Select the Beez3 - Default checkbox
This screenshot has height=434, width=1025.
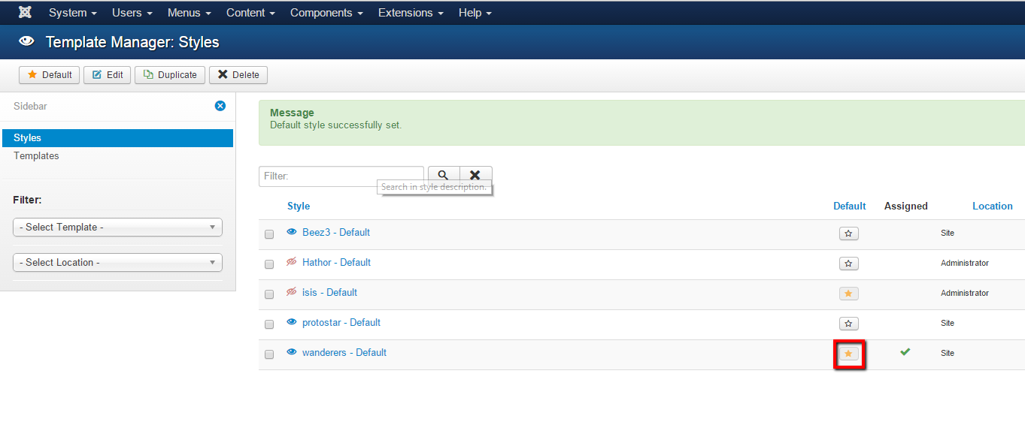[x=269, y=234]
